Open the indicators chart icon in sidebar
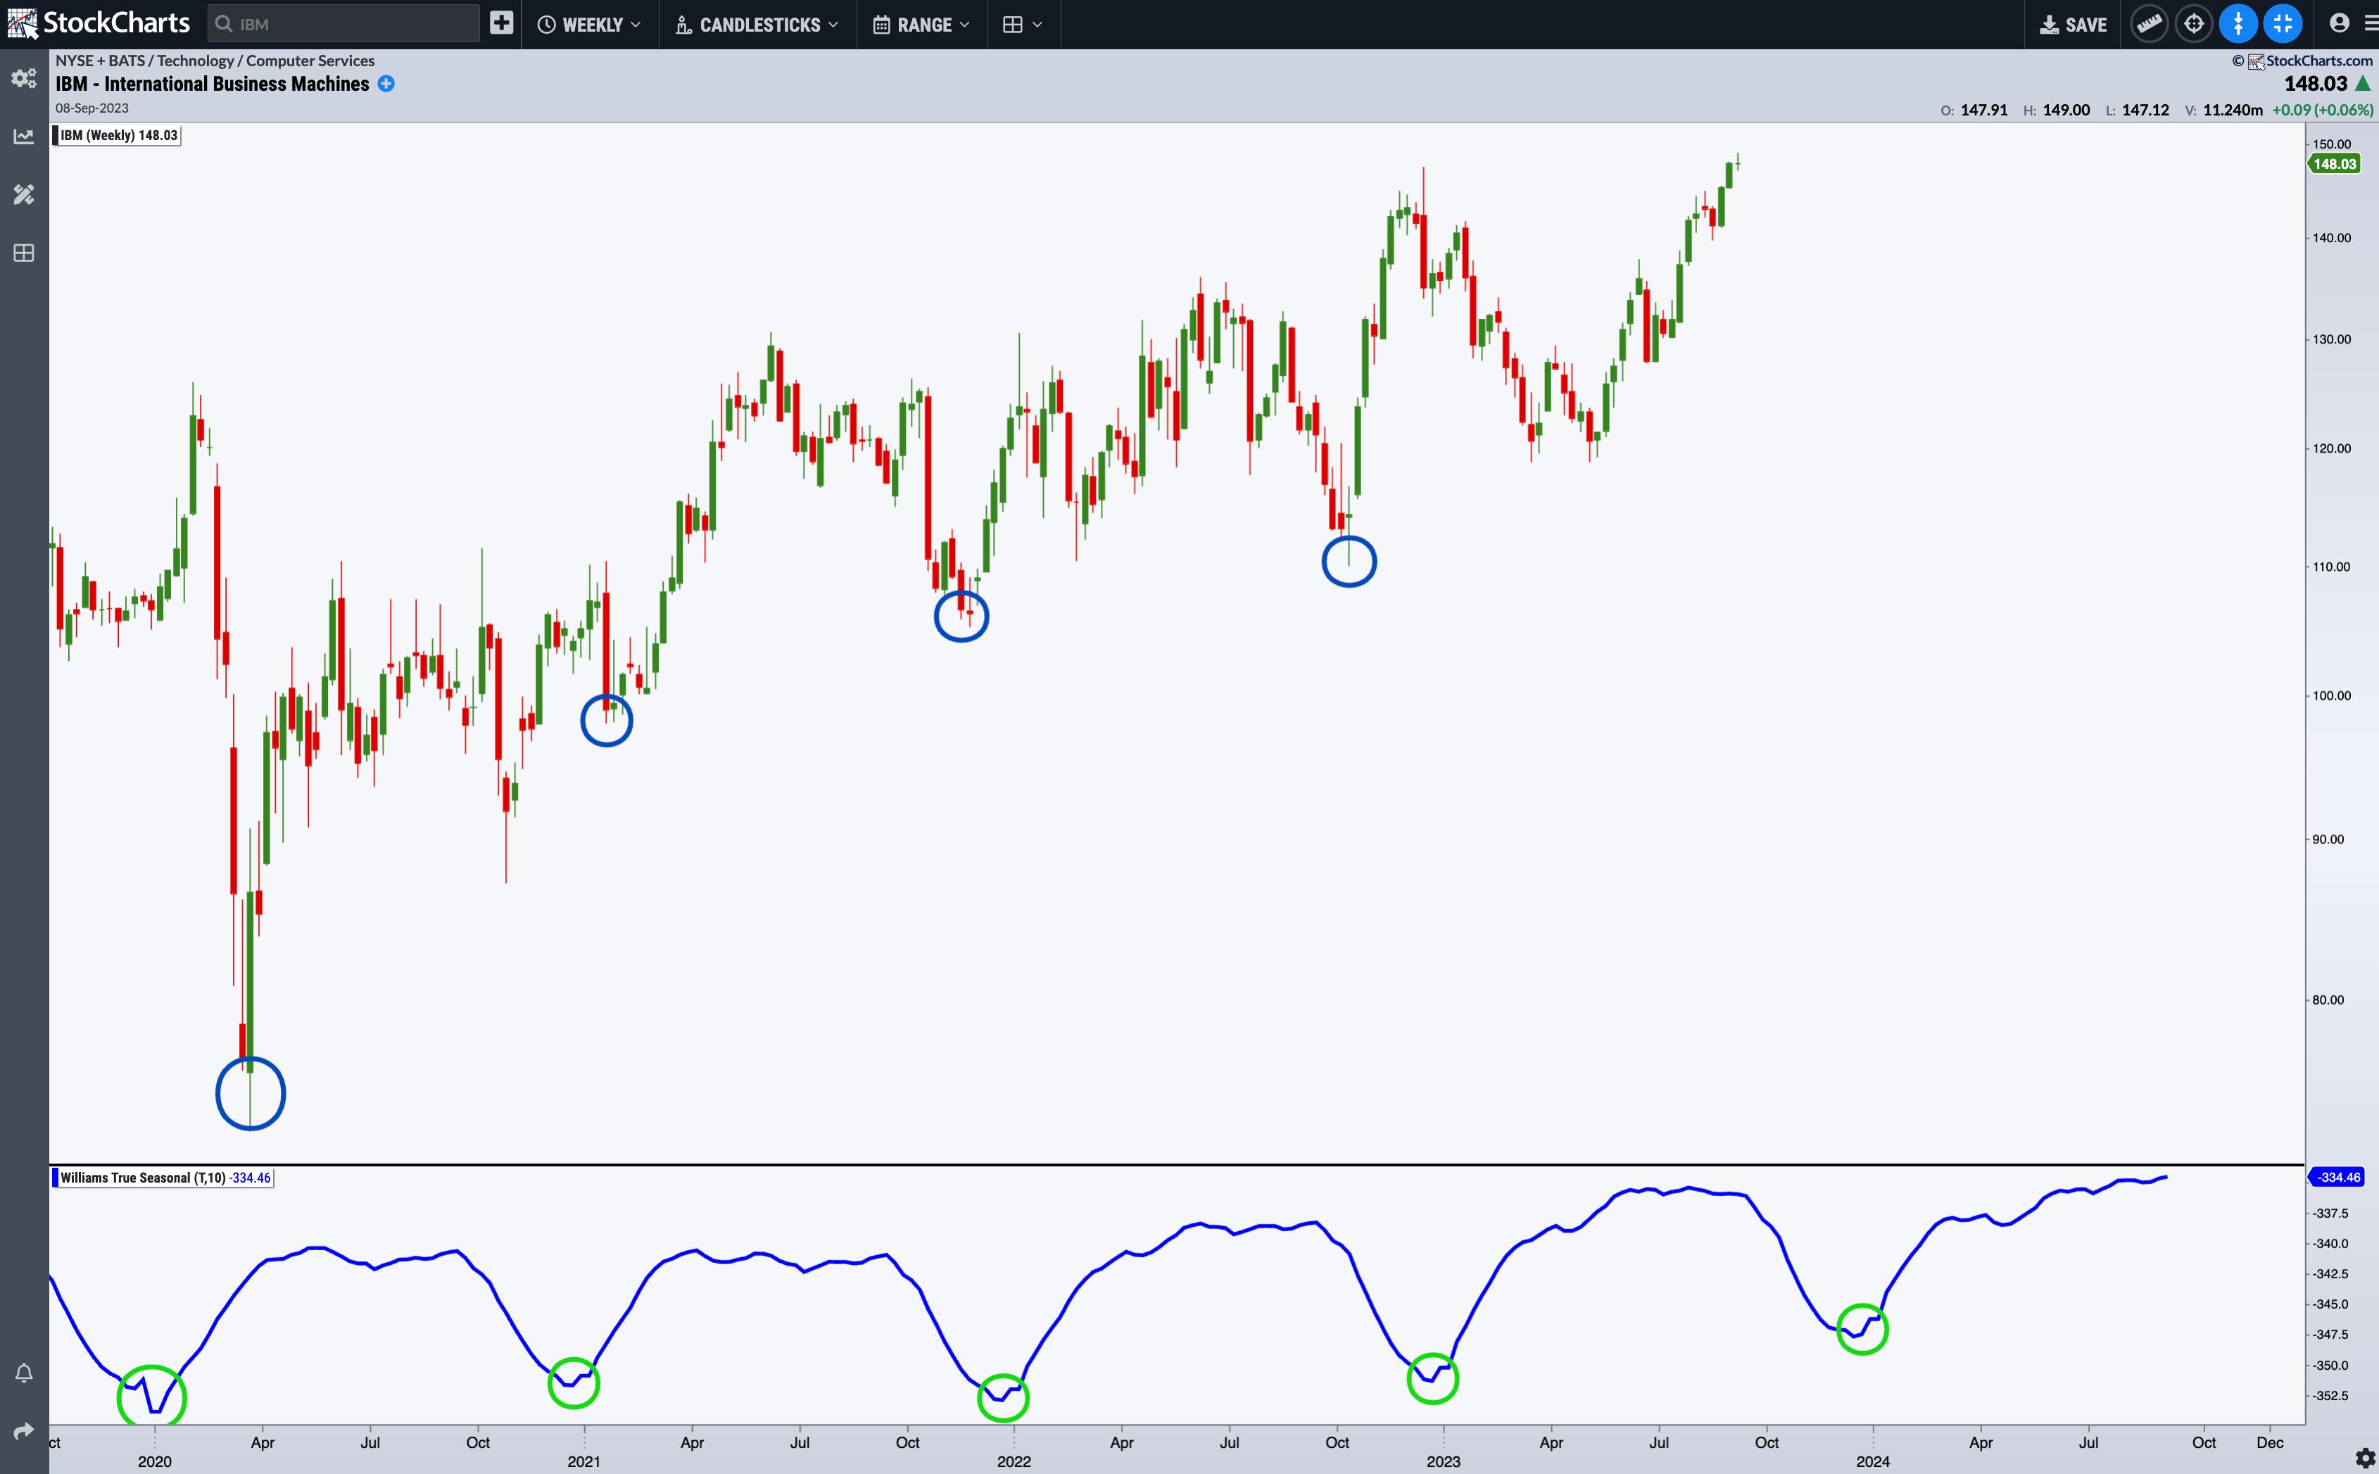Image resolution: width=2379 pixels, height=1474 pixels. click(x=23, y=137)
